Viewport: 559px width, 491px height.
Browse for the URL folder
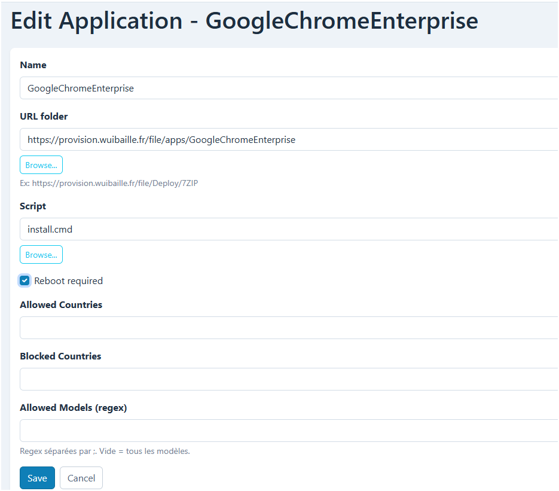click(x=41, y=165)
